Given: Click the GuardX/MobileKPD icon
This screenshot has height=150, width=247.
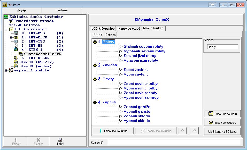Looking at the screenshot, I should pos(21,54).
